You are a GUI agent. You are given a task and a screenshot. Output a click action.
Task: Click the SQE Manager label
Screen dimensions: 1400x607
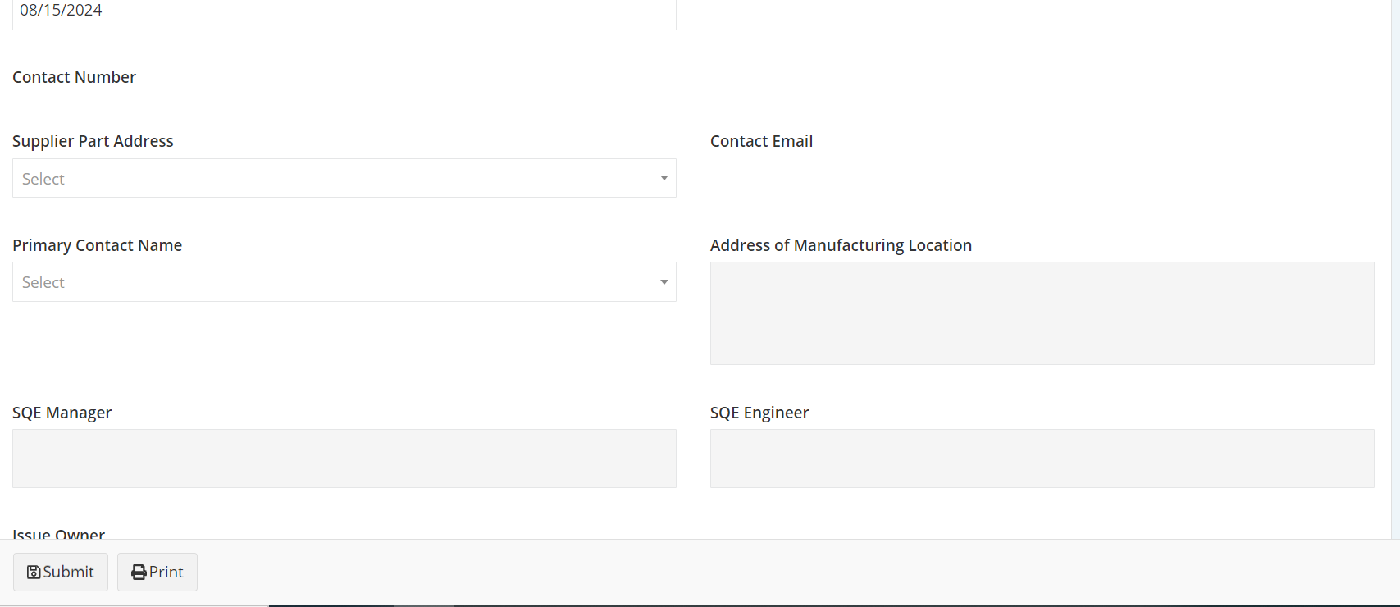click(x=62, y=413)
